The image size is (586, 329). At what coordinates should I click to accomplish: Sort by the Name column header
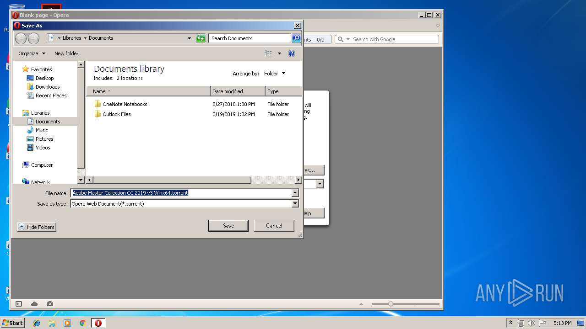click(x=148, y=91)
